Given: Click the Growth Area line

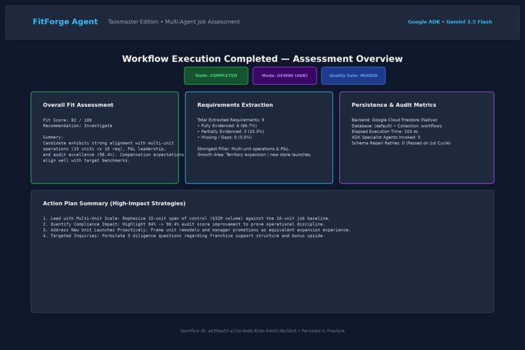Looking at the screenshot, I should click(254, 154).
